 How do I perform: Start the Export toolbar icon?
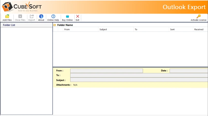pyautogui.click(x=32, y=16)
